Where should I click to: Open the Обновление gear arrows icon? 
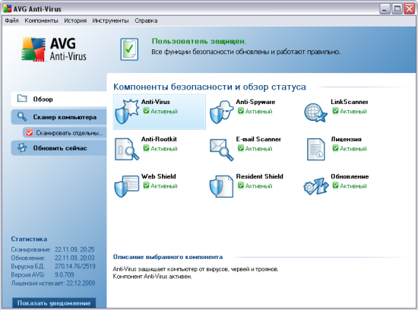(316, 186)
